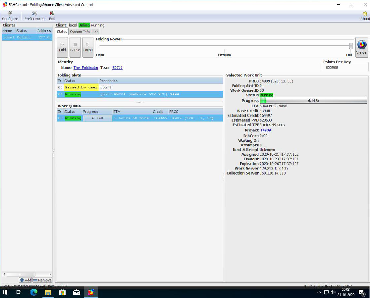Open Preferences from the toolbar
This screenshot has width=370, height=298.
pos(34,16)
